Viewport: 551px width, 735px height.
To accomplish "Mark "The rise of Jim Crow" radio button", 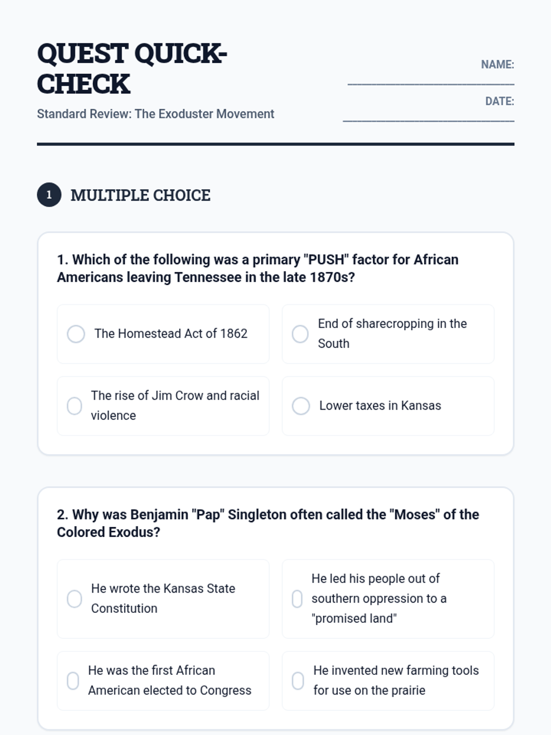I will (74, 406).
